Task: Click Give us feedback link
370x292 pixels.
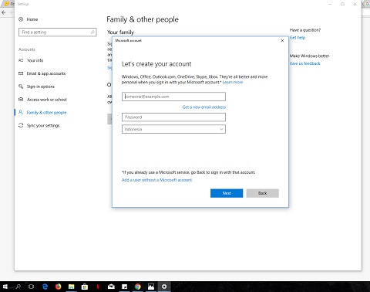Action: (x=304, y=63)
